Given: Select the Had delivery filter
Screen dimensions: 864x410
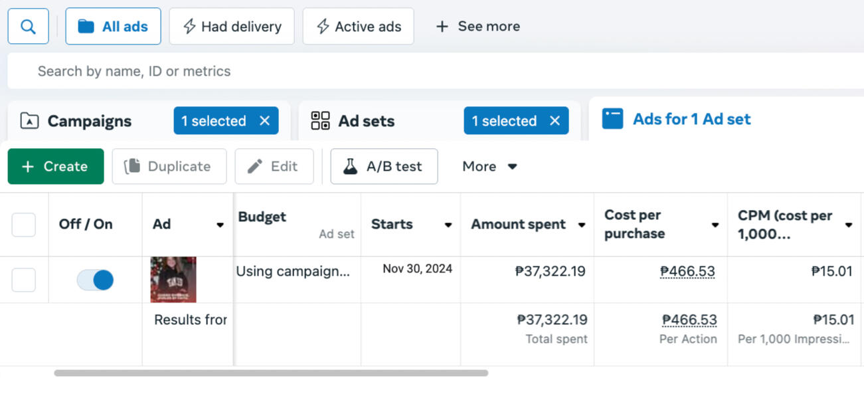Looking at the screenshot, I should point(231,27).
